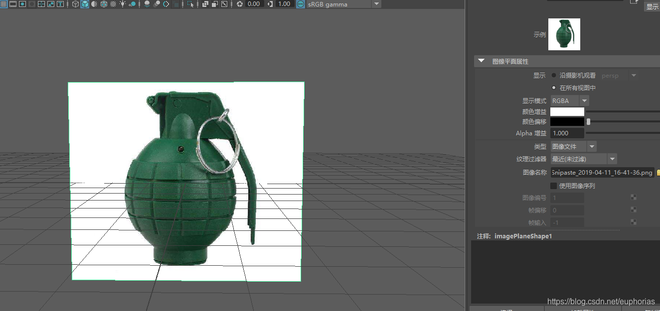Click the 颜色增益 slider track
660x311 pixels.
click(623, 111)
